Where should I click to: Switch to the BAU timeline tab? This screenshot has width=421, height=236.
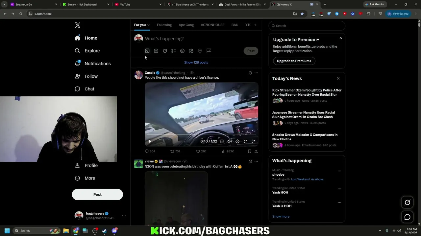click(x=235, y=25)
